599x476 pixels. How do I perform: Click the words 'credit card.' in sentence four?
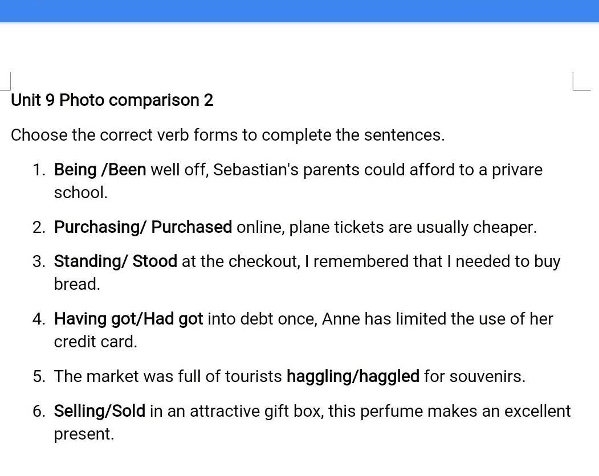(x=95, y=342)
